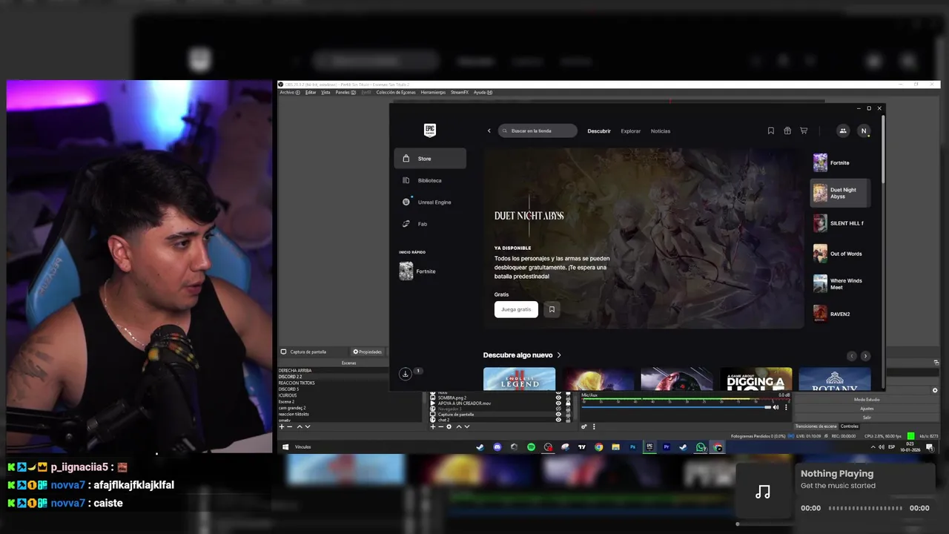The height and width of the screenshot is (534, 949).
Task: Open Photoshop from the Windows taskbar
Action: (x=632, y=447)
